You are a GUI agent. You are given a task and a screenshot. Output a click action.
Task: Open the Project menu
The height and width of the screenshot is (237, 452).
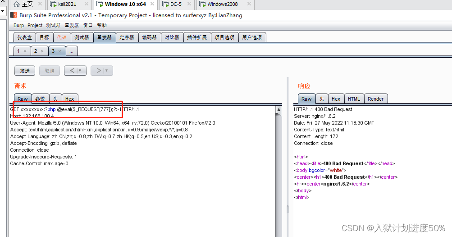point(35,25)
